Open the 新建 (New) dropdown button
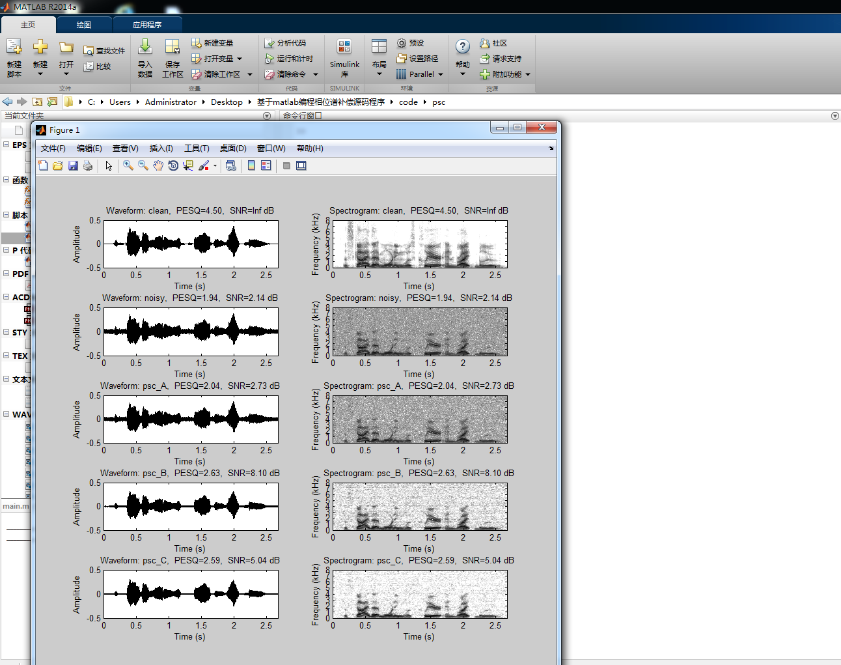The image size is (841, 665). (40, 58)
